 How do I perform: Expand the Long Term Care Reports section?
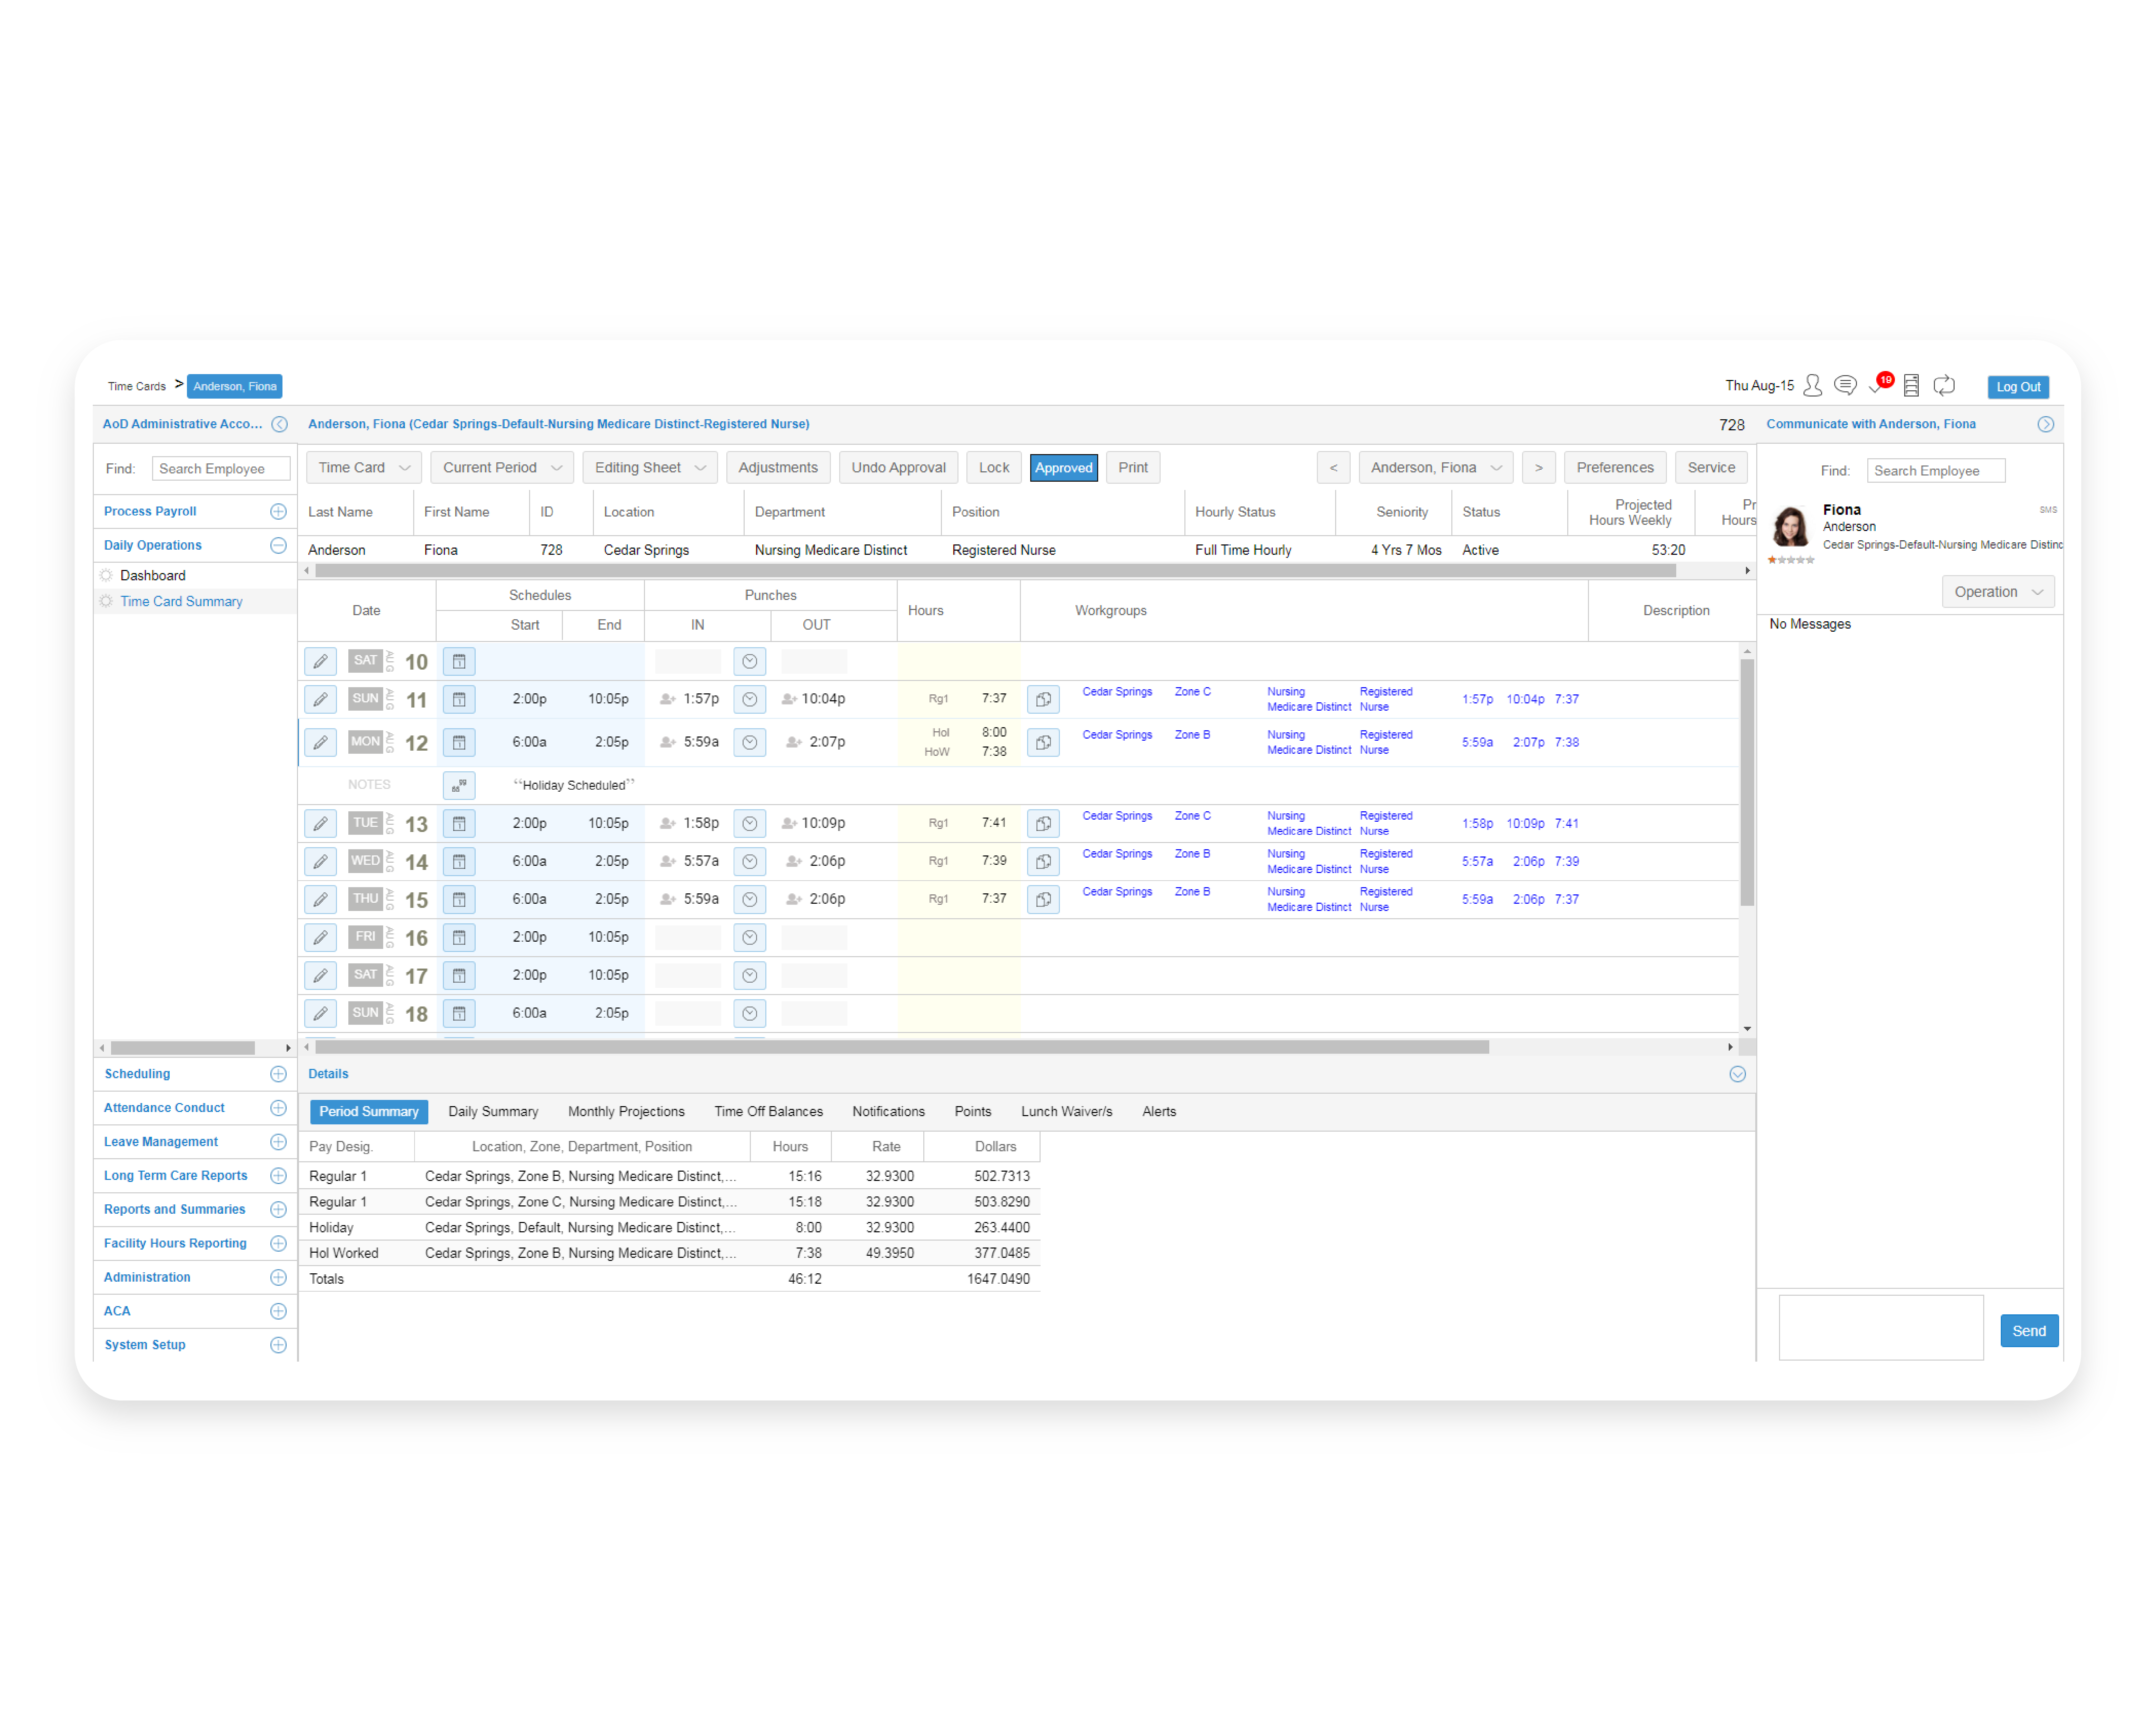tap(278, 1175)
